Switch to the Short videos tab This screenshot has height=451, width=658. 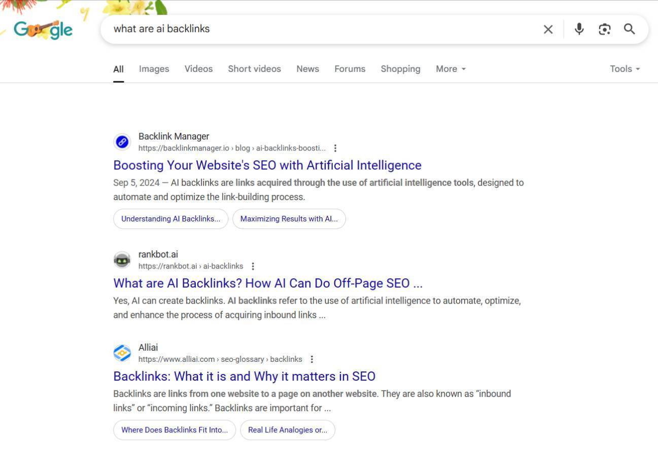tap(254, 69)
